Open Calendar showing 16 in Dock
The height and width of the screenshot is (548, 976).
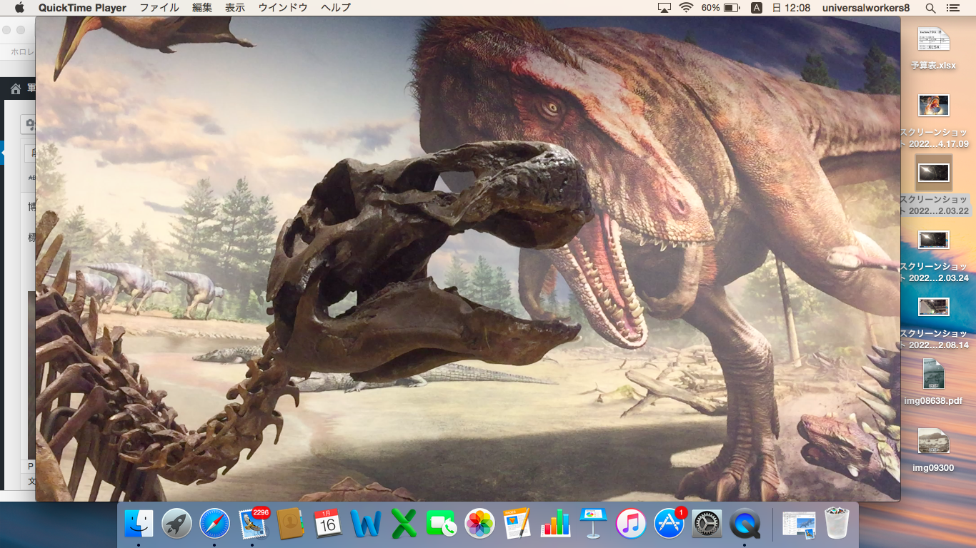(x=328, y=524)
